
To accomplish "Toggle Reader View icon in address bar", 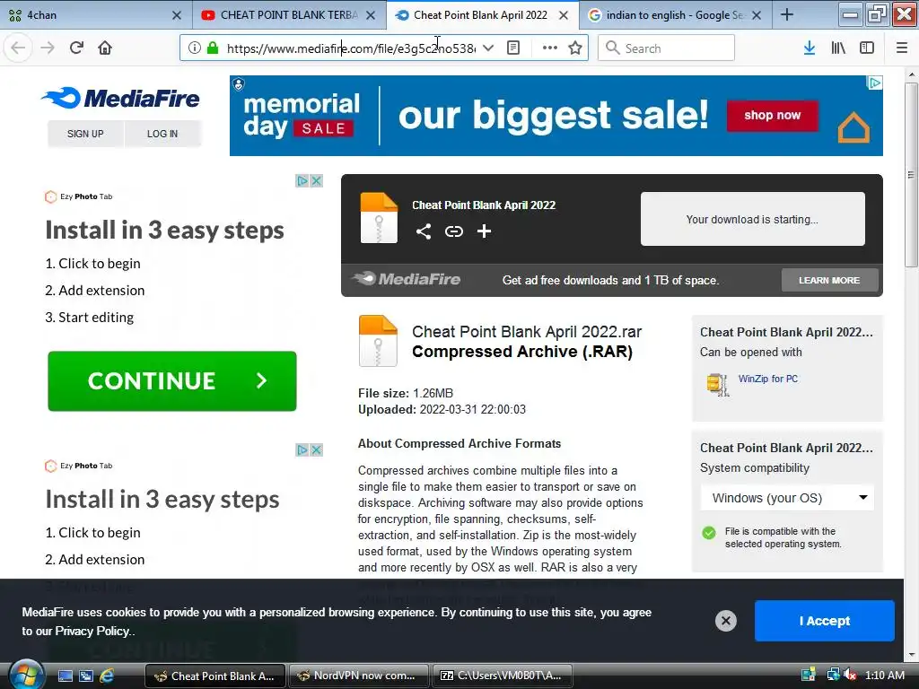I will pyautogui.click(x=512, y=48).
